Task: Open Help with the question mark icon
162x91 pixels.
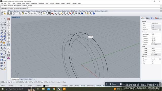Action: [94, 13]
